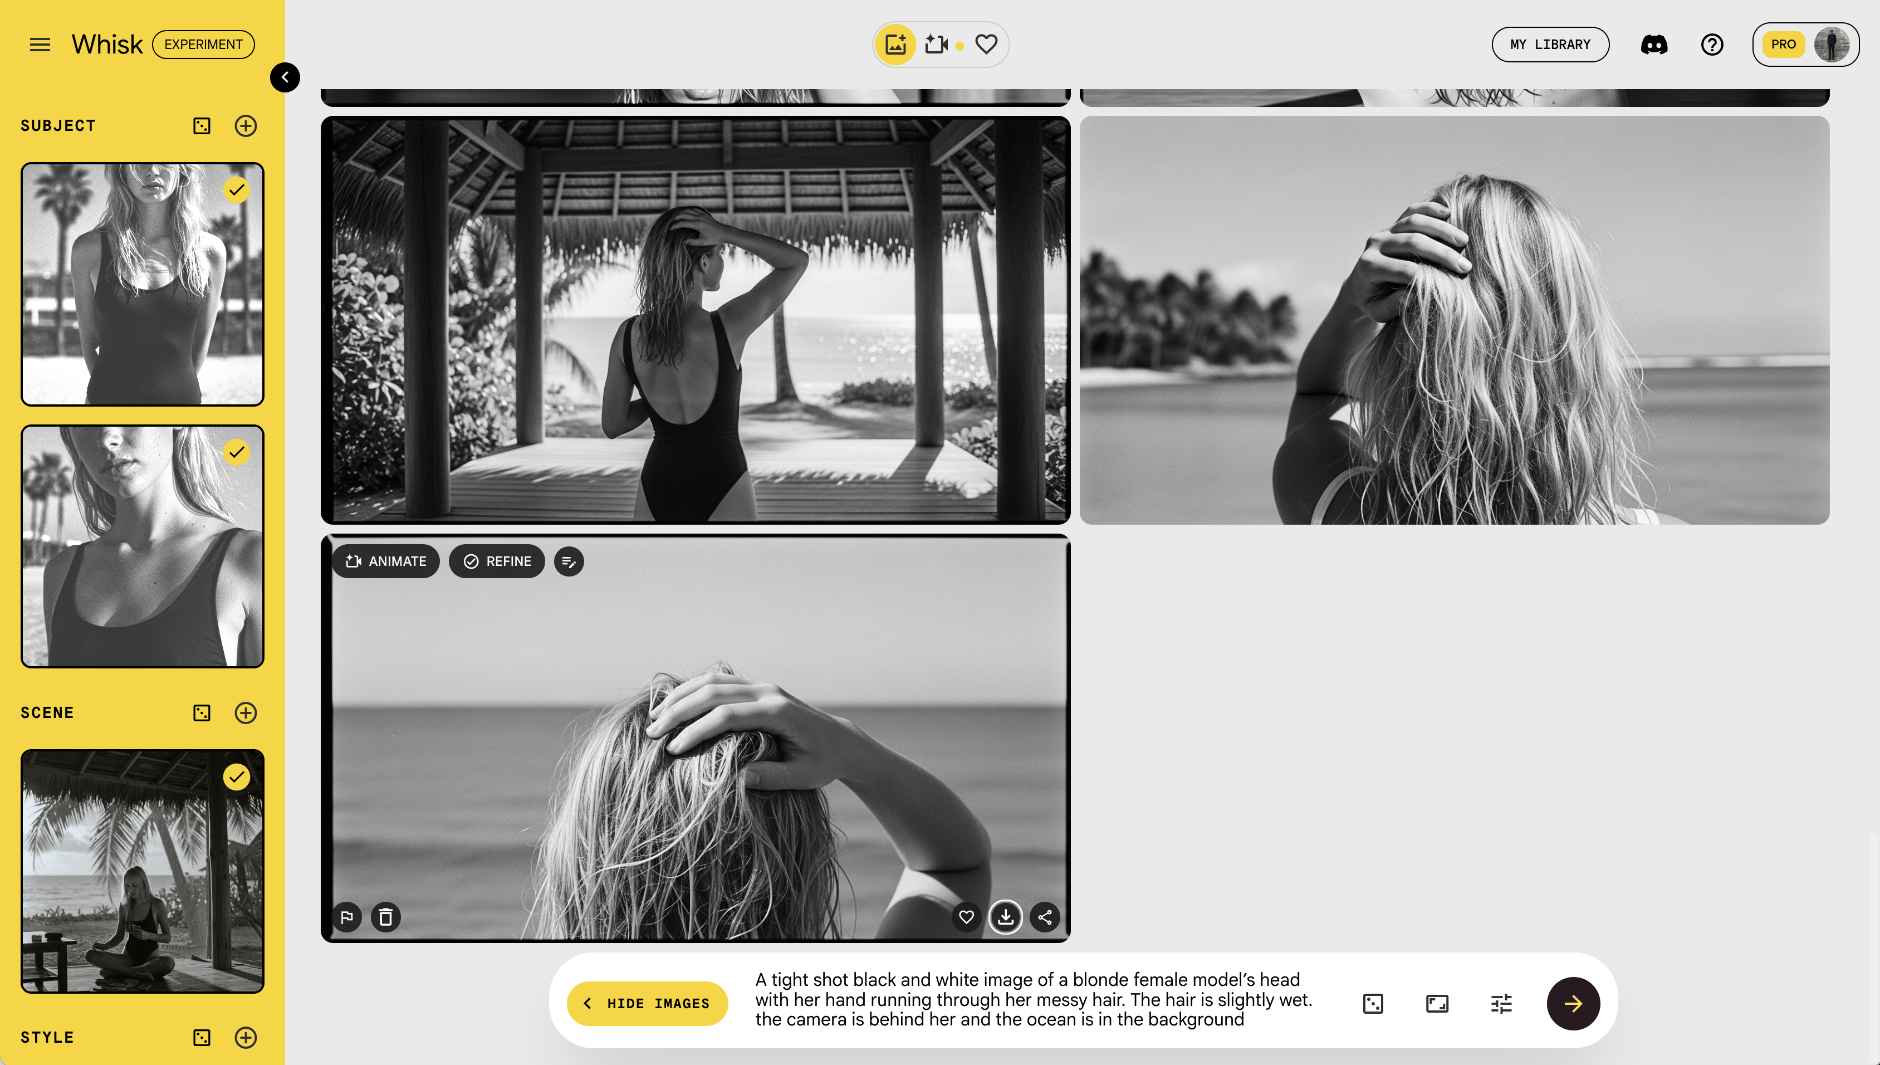The image size is (1880, 1065).
Task: Click the Animate button on image
Action: (386, 561)
